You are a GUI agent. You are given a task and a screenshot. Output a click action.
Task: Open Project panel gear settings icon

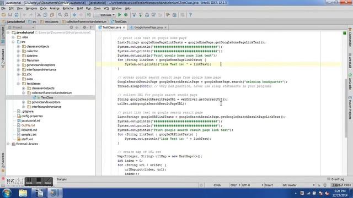pos(84,28)
